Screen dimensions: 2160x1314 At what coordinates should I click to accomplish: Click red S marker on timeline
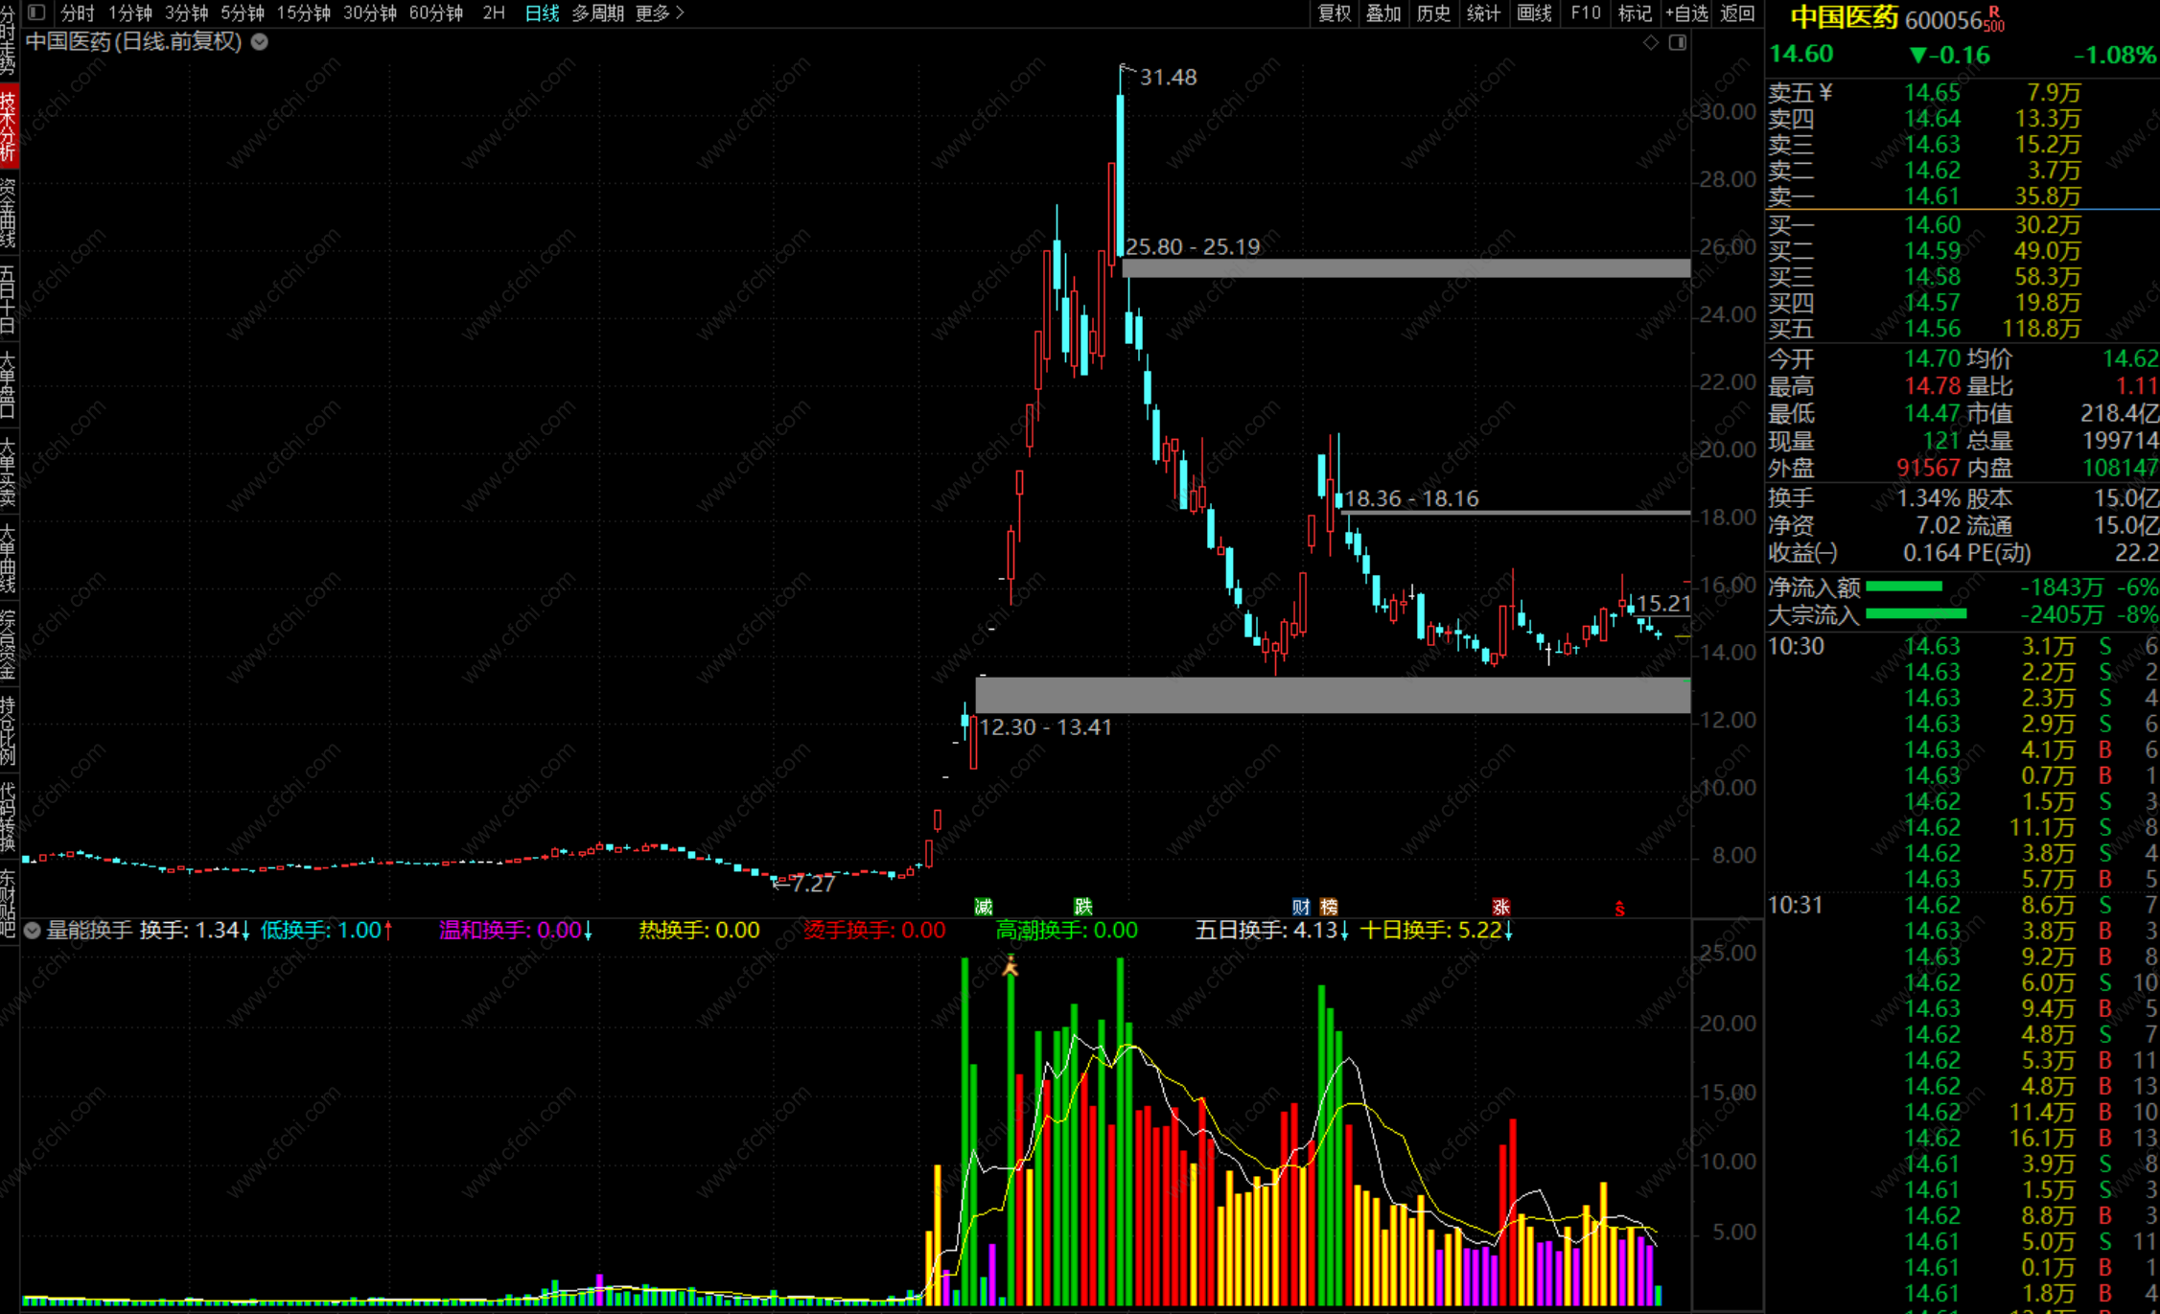(1619, 909)
